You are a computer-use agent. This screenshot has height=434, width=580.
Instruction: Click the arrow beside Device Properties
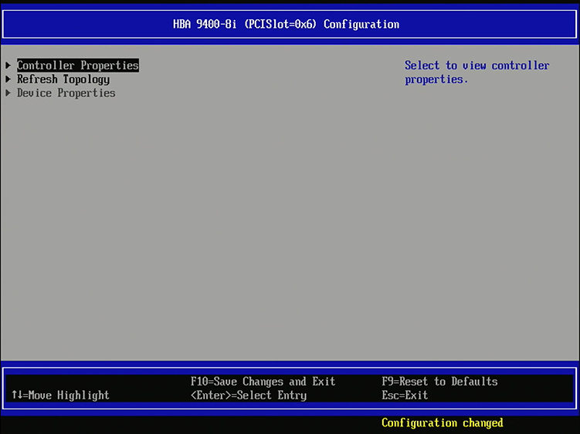[x=8, y=93]
